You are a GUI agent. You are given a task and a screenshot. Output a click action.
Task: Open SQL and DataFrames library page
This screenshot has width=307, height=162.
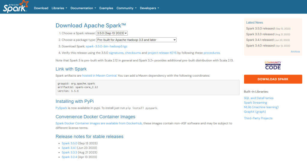coord(259,98)
